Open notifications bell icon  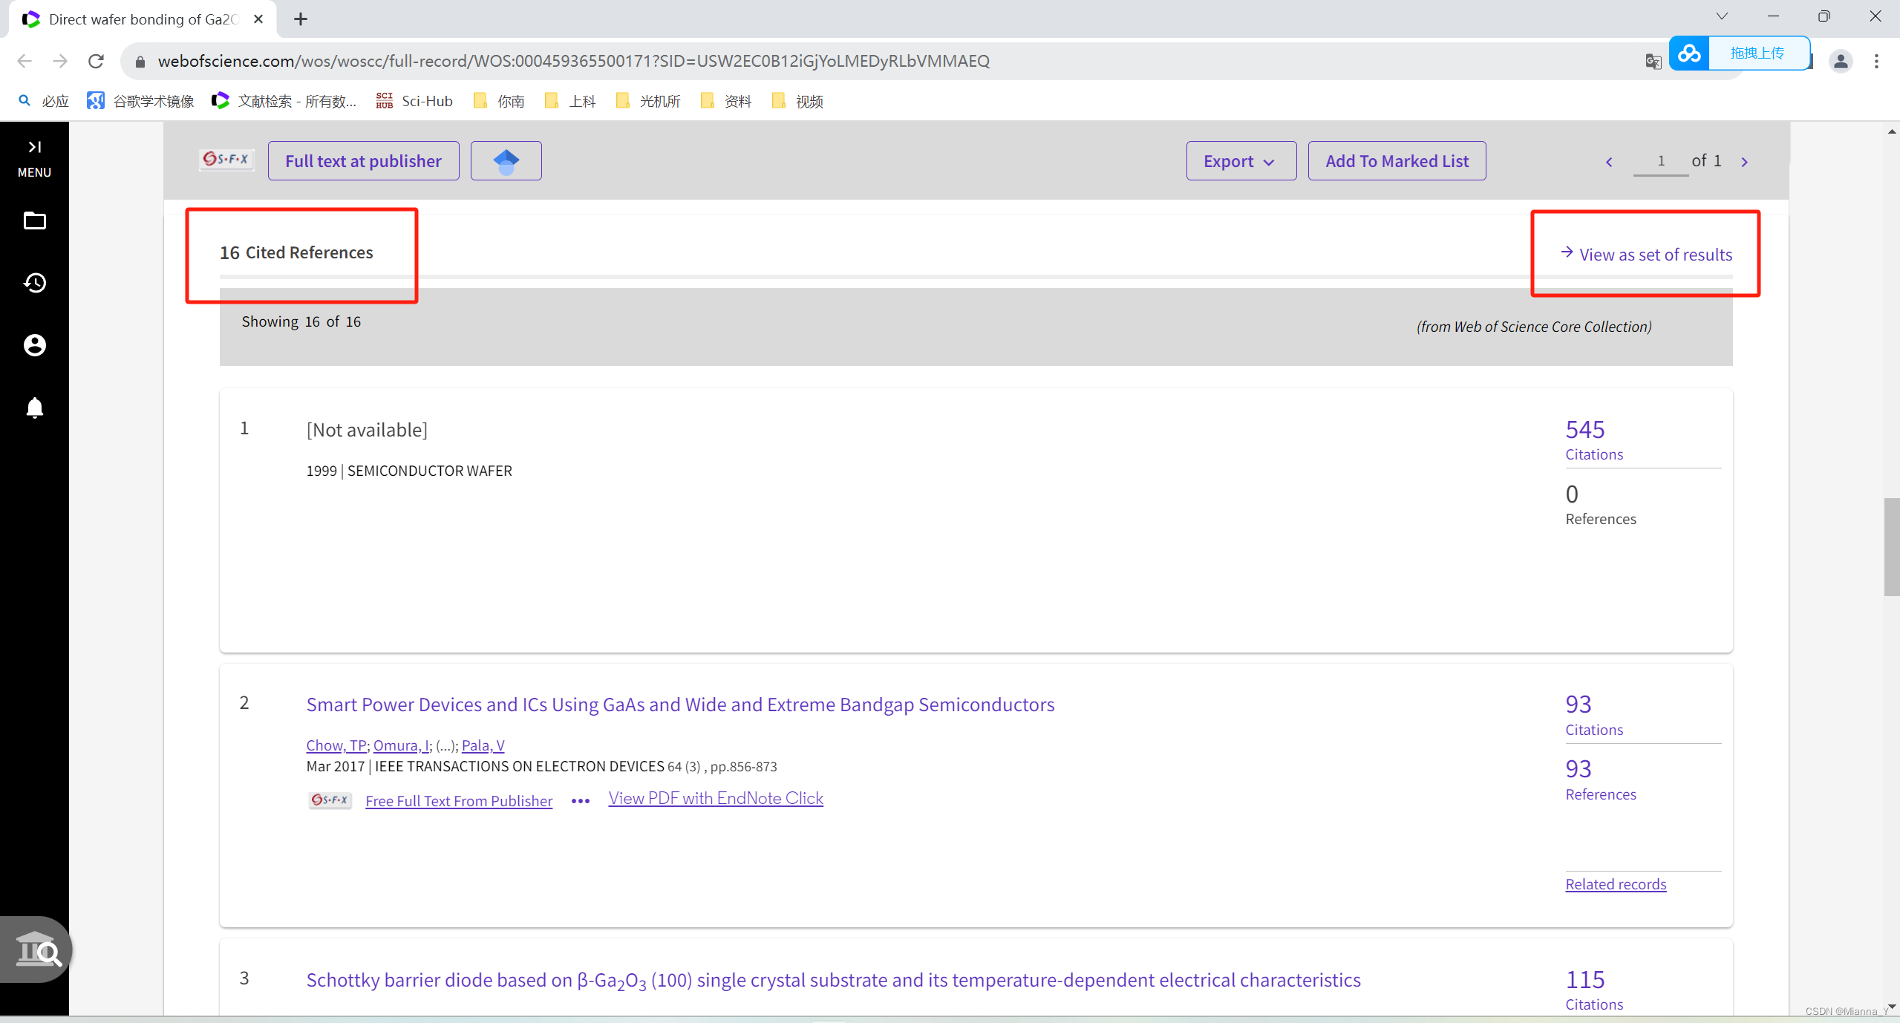tap(34, 408)
